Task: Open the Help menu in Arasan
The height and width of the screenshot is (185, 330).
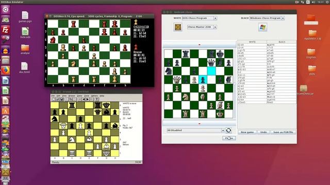Action: [102, 96]
